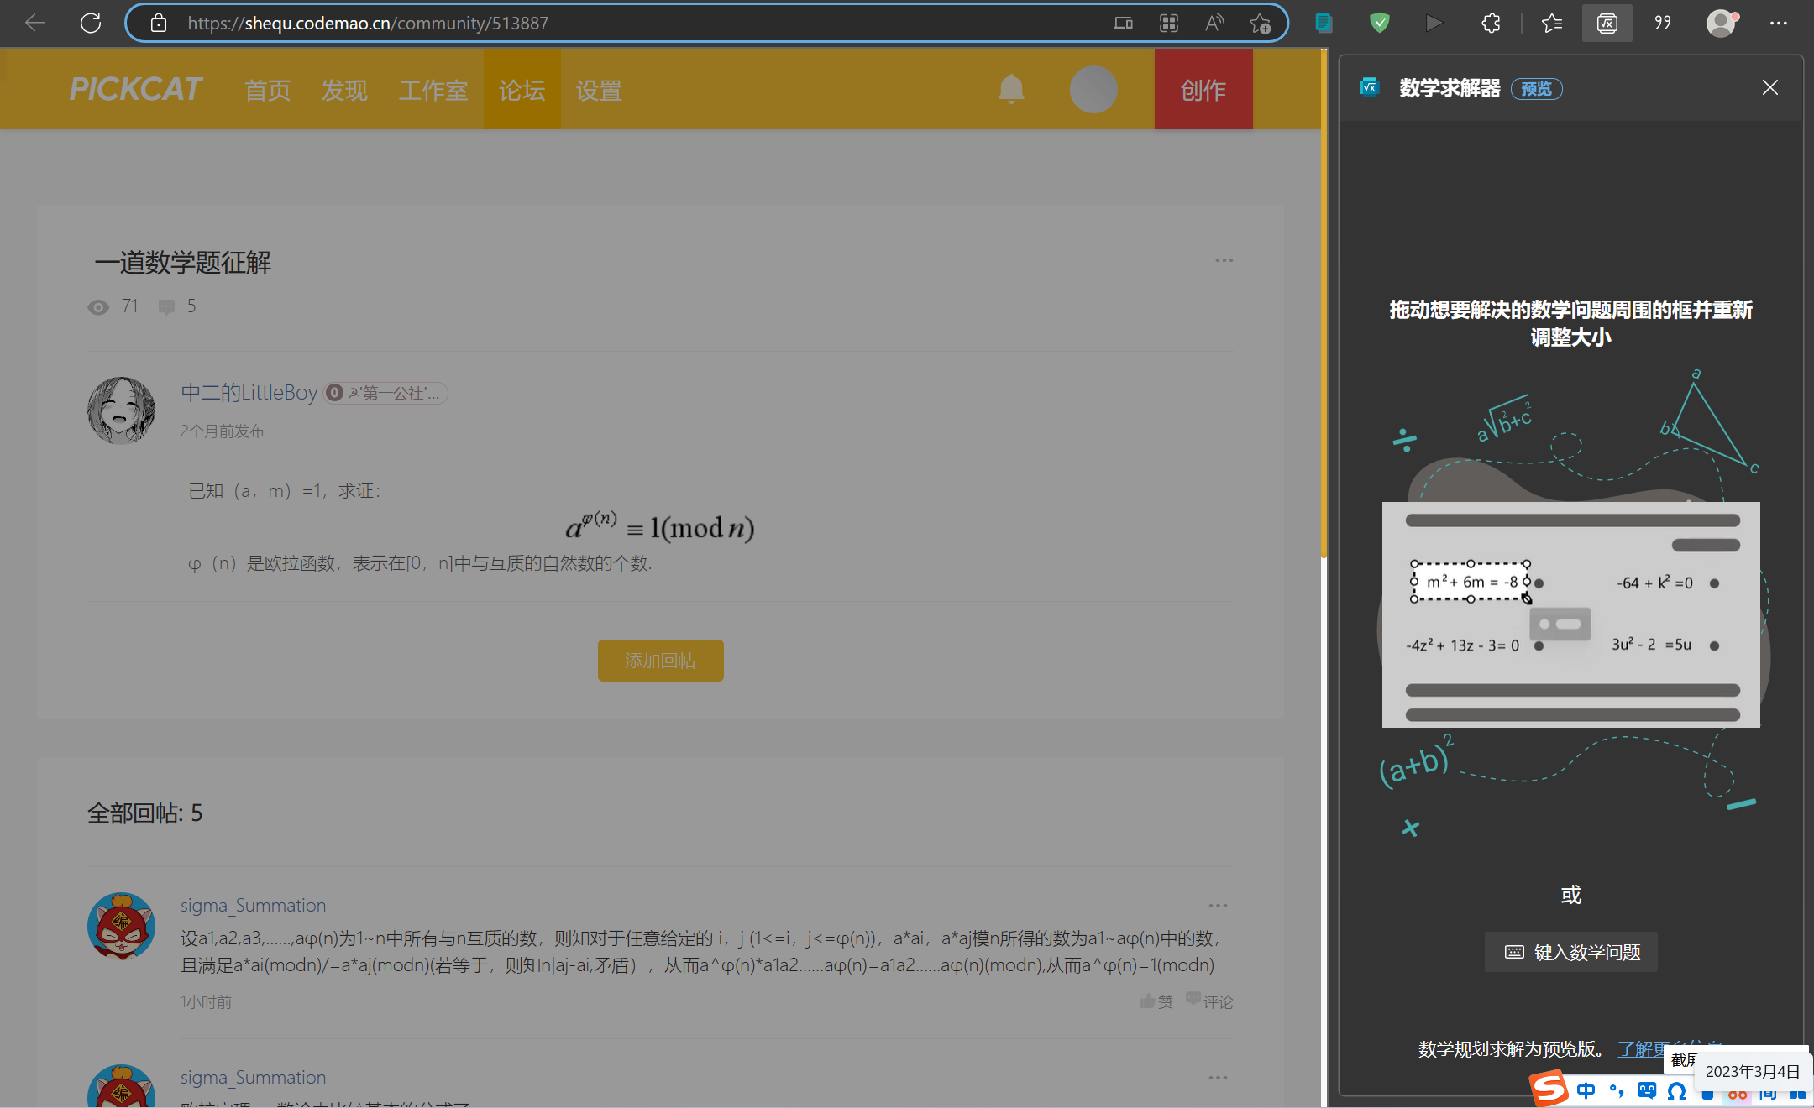Click the 预览 badge in Math Solver
Viewport: 1814px width, 1108px height.
[1537, 89]
